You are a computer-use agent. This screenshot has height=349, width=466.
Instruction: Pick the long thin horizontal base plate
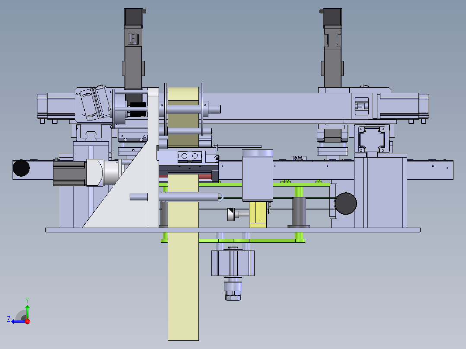point(233,230)
